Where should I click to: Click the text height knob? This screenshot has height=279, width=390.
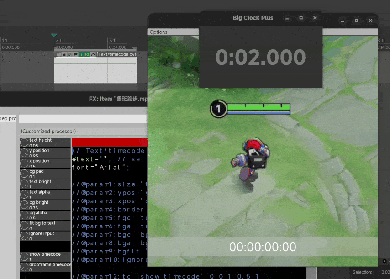[24, 142]
